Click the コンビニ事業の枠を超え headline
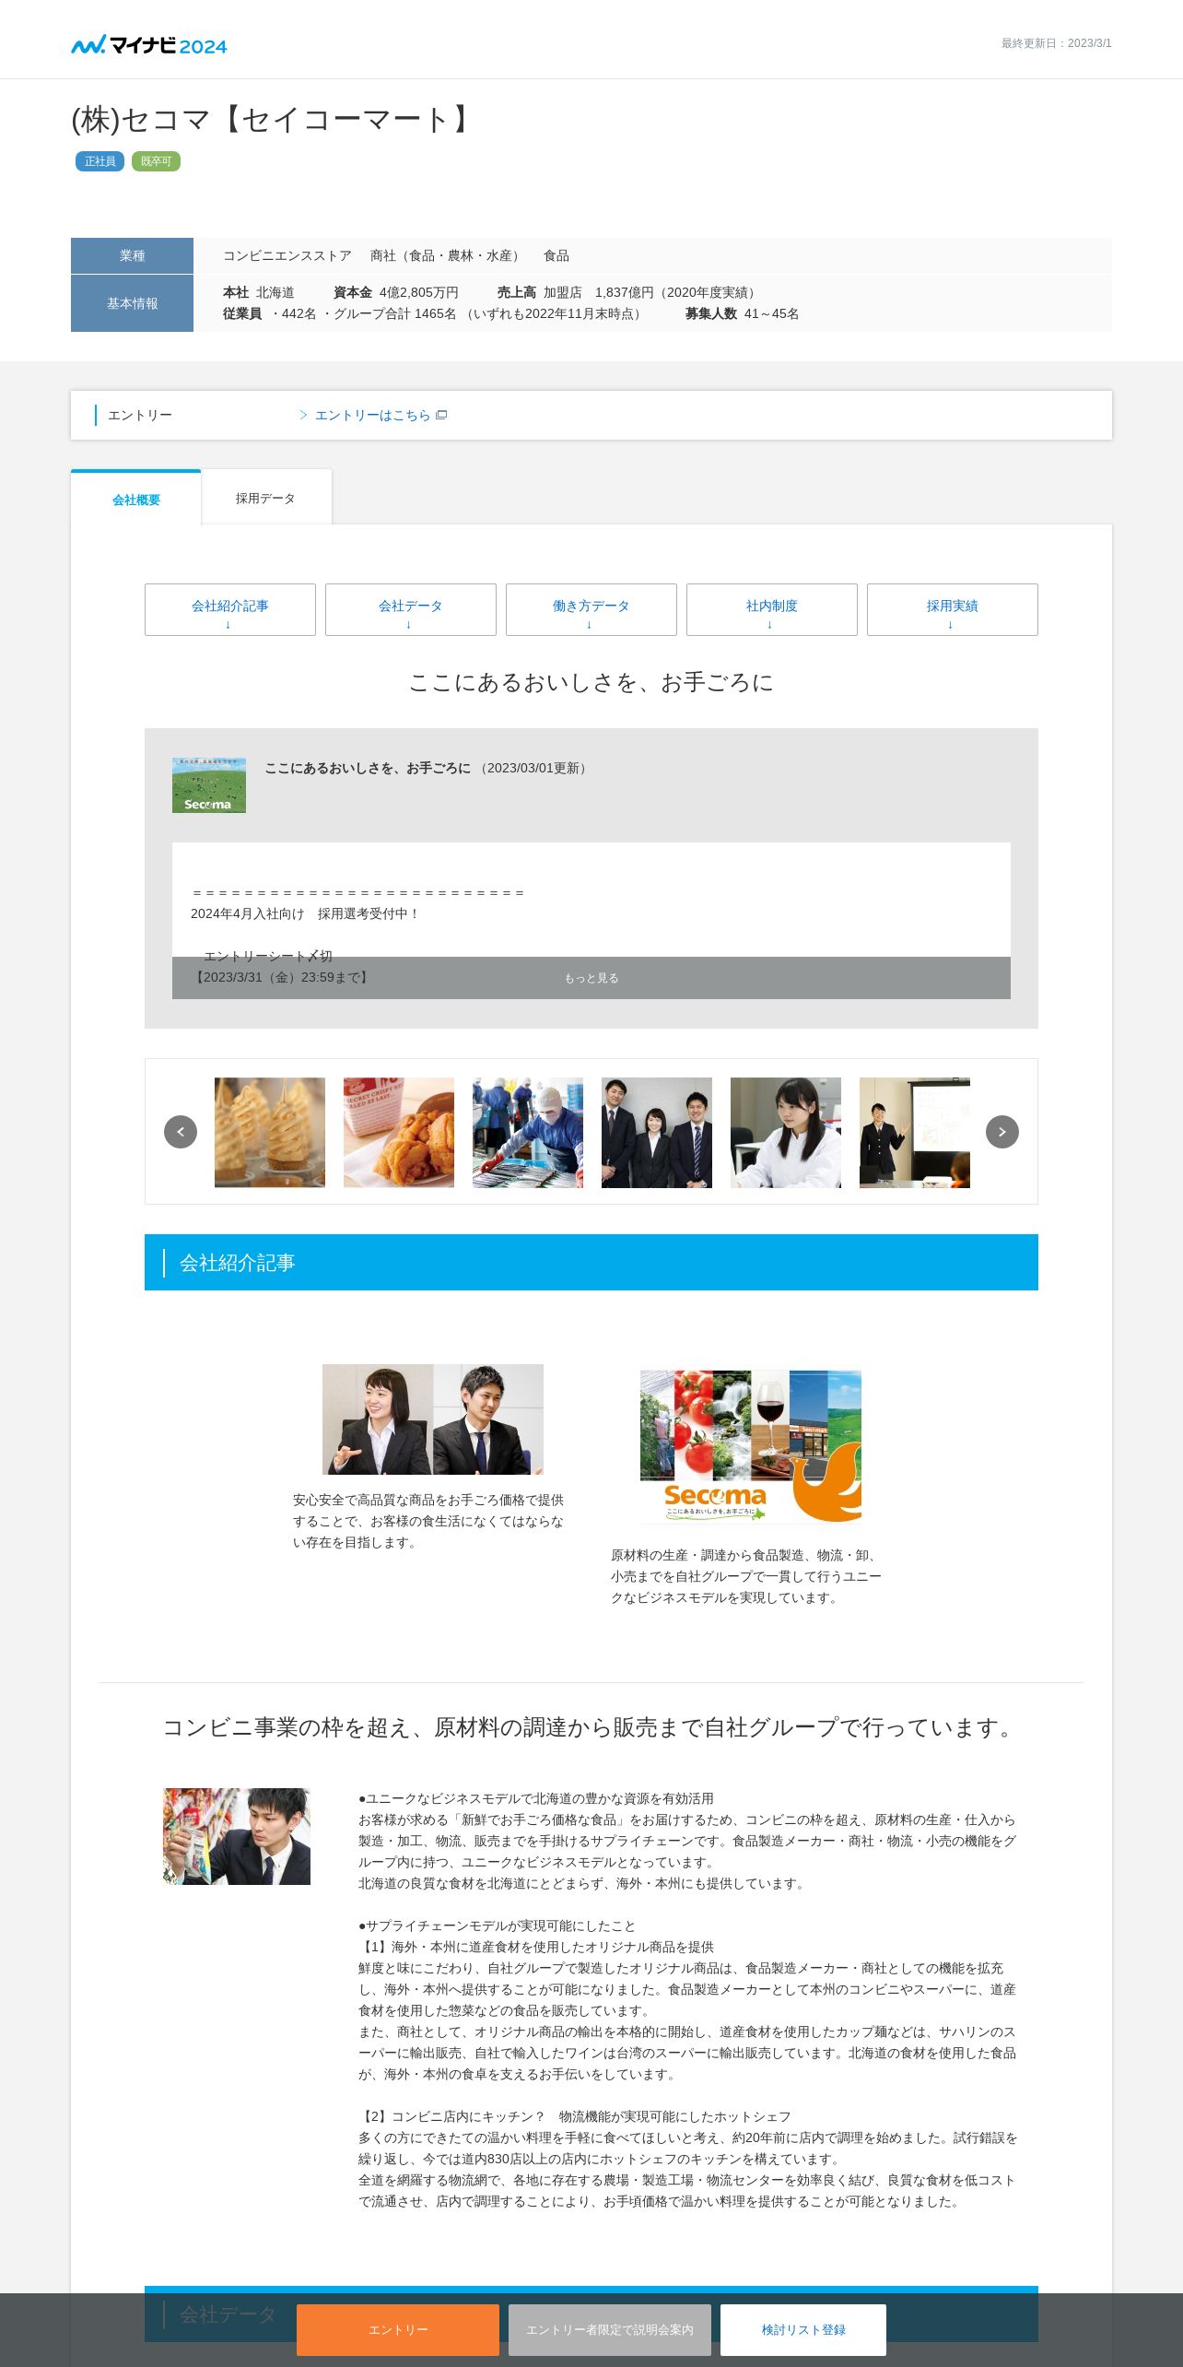This screenshot has width=1183, height=2367. [x=591, y=1727]
